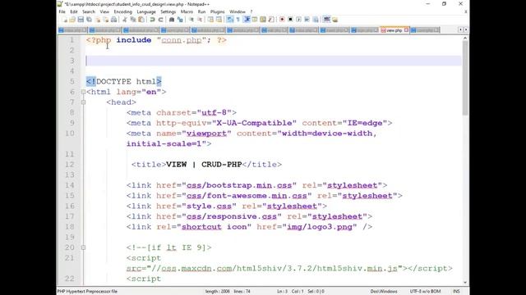This screenshot has width=526, height=295.
Task: Click the Save All toolbar icon
Action: 90,20
